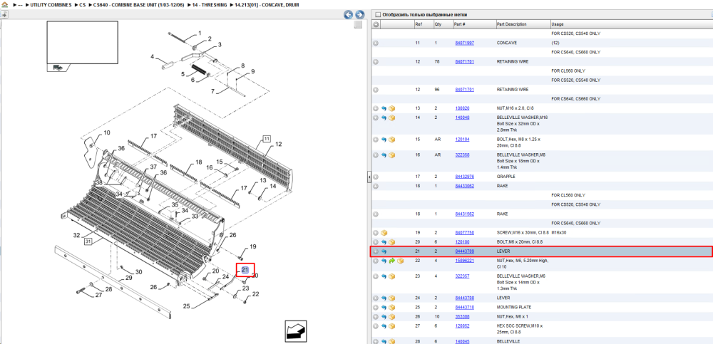Click box icon on HEX SOC SCREW ref 27 row

click(x=392, y=326)
